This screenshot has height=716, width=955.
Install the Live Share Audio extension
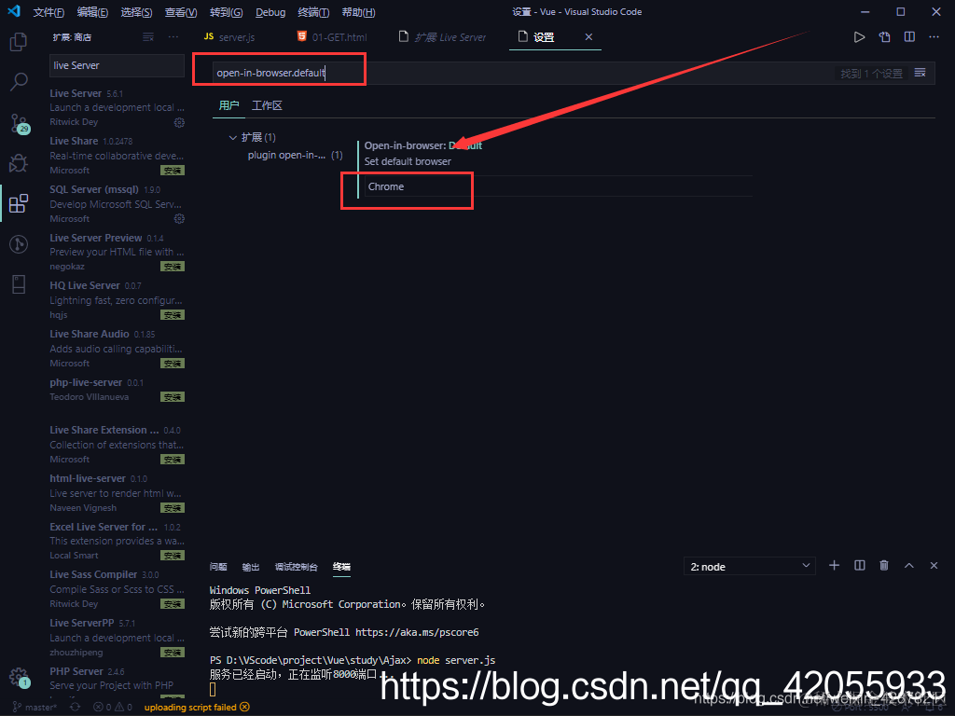[x=173, y=364]
